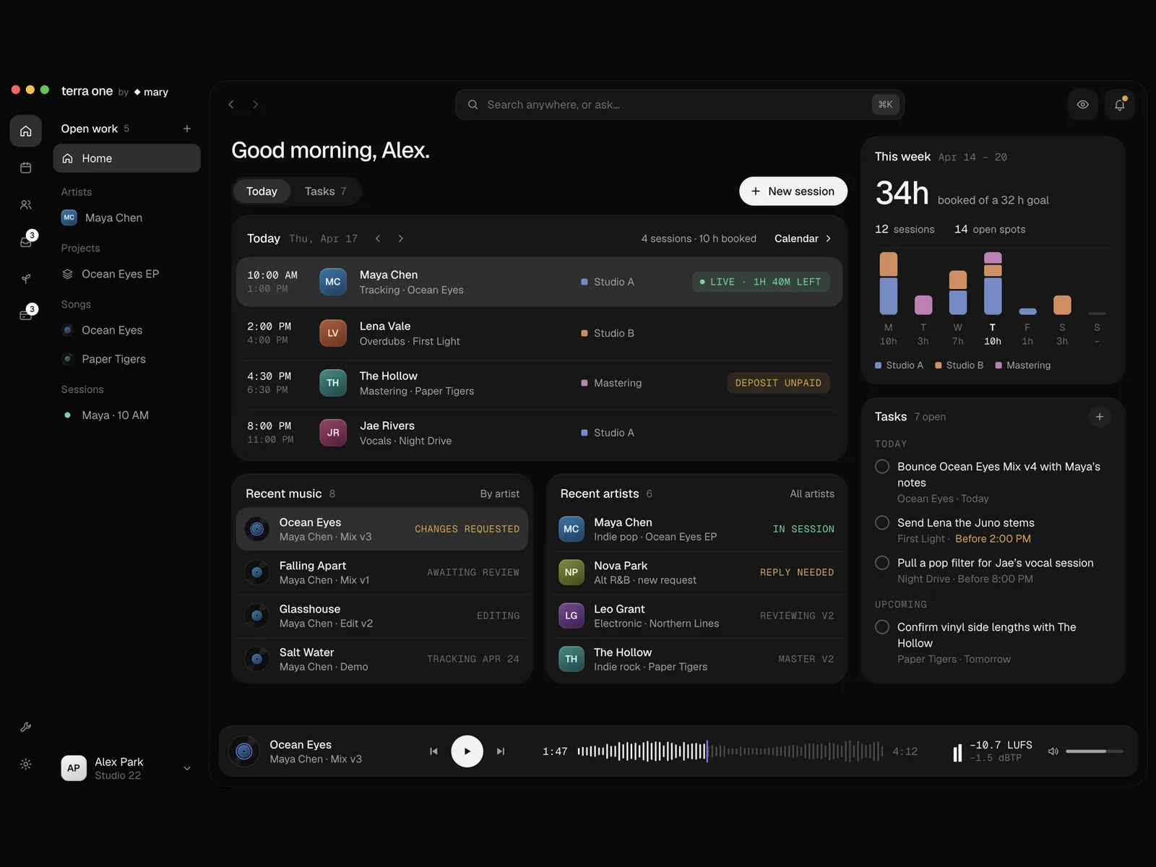Open the wrench tools icon
Viewport: 1156px width, 867px height.
point(26,728)
